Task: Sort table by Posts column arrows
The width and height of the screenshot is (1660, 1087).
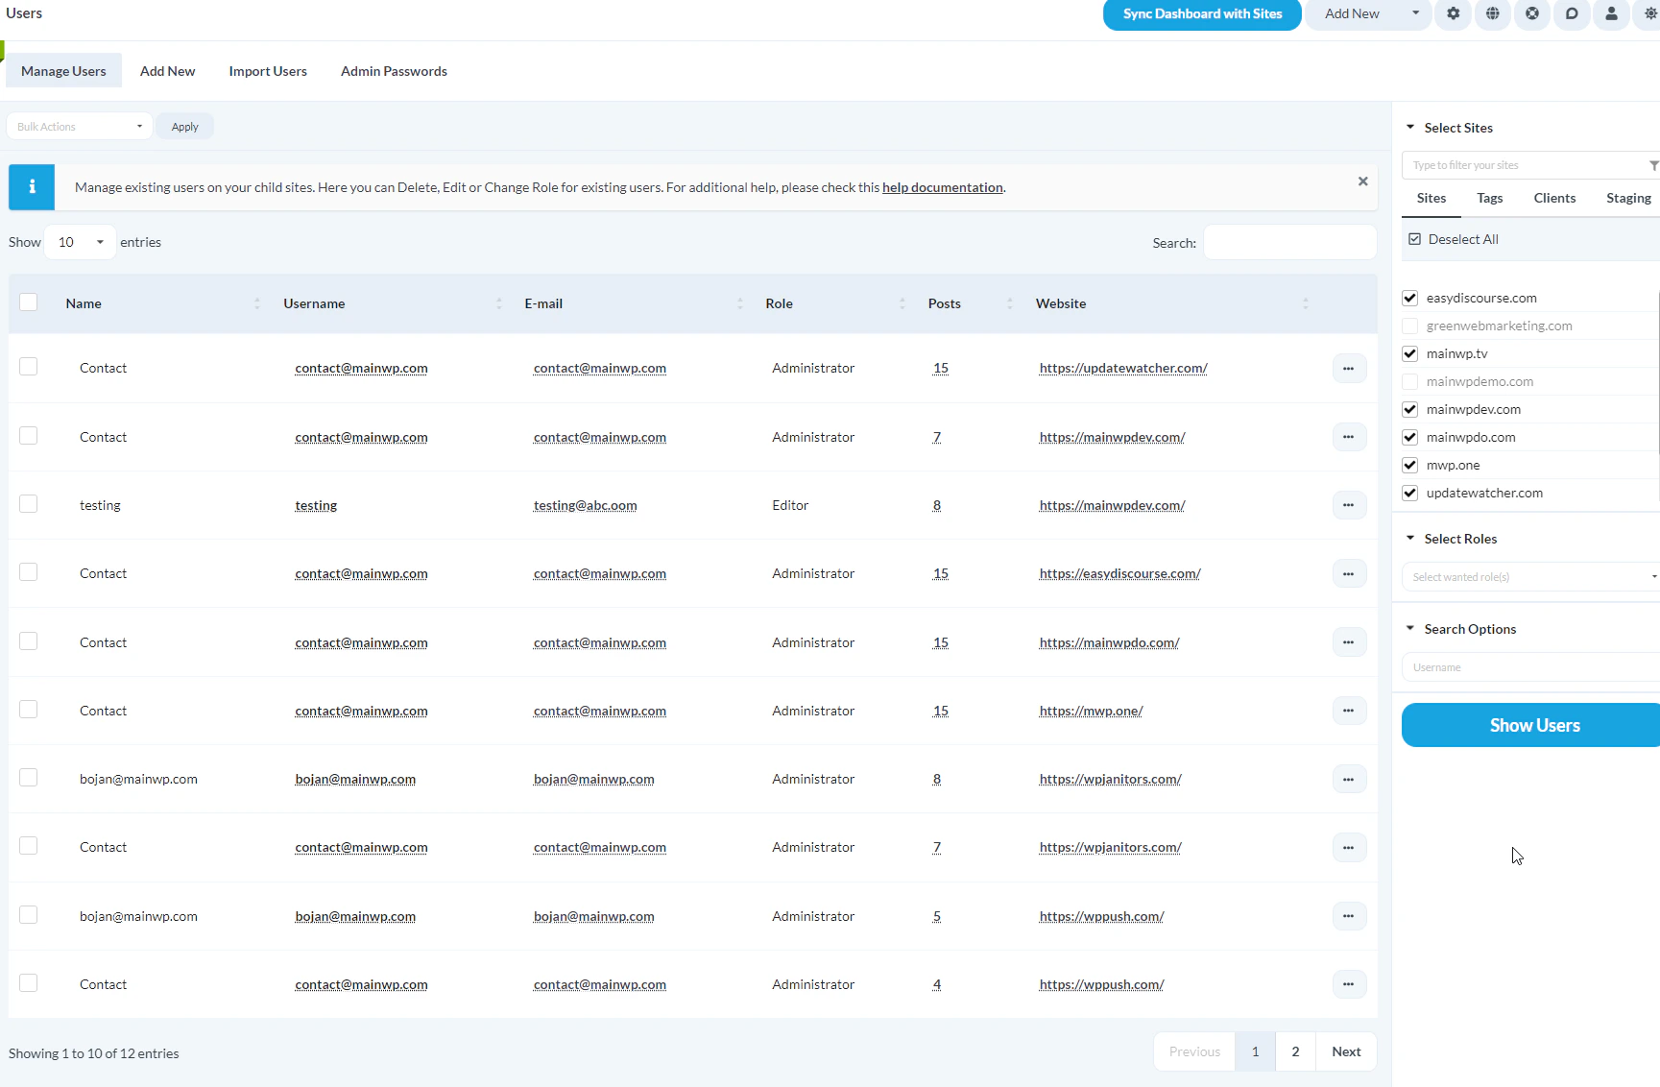Action: point(1009,303)
